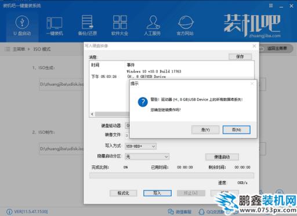Click the 写入 button

tap(157, 193)
